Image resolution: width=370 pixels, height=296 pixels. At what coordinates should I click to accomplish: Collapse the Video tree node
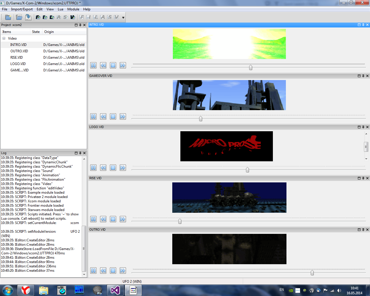pyautogui.click(x=4, y=38)
